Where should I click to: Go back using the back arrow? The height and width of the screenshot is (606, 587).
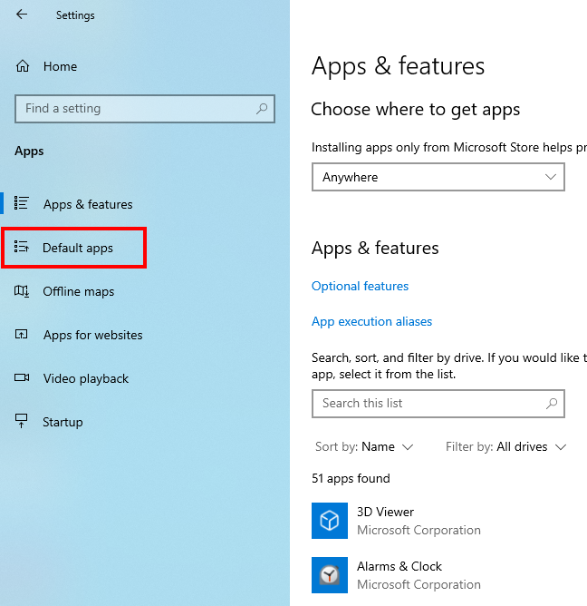click(x=22, y=15)
